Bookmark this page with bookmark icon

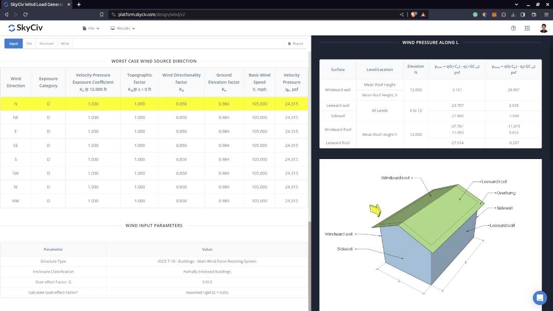tap(102, 14)
